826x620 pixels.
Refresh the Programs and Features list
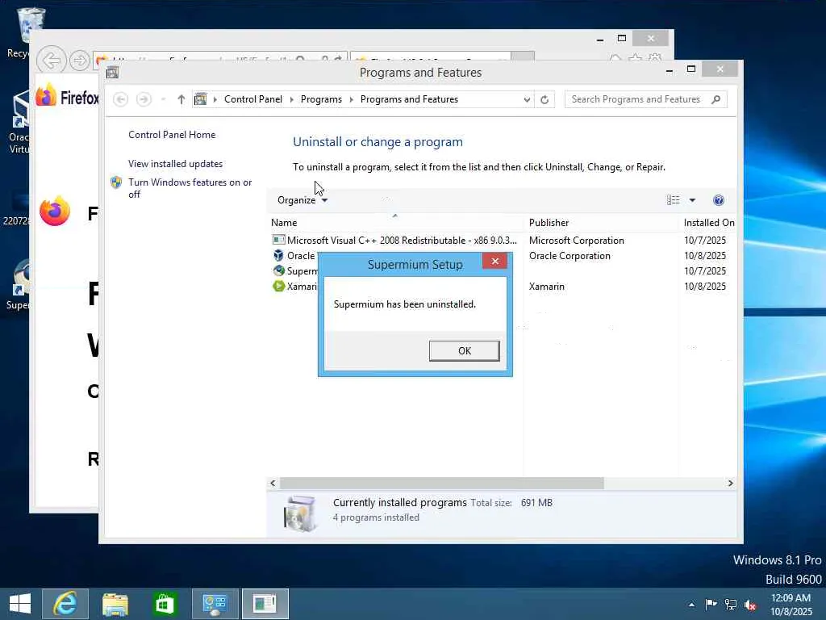coord(544,99)
